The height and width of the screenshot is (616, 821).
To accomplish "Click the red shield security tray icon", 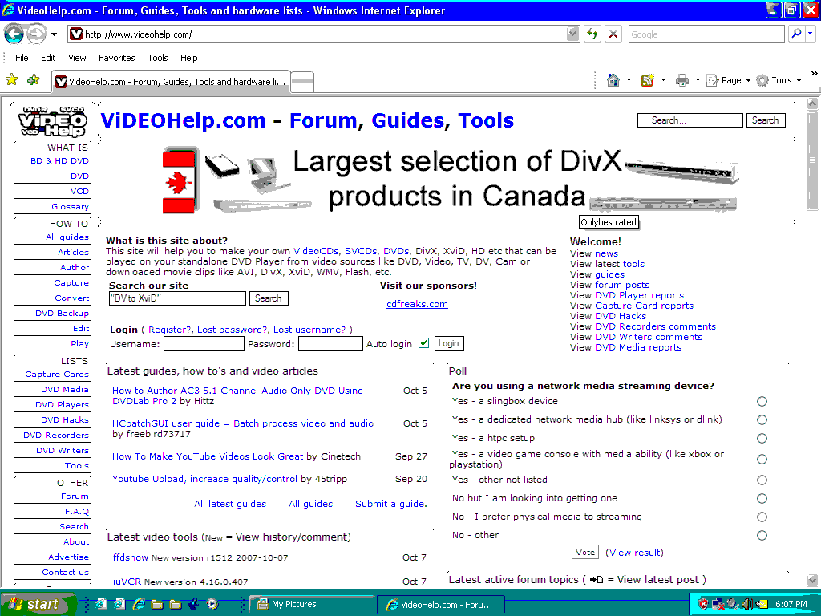I will coord(704,604).
